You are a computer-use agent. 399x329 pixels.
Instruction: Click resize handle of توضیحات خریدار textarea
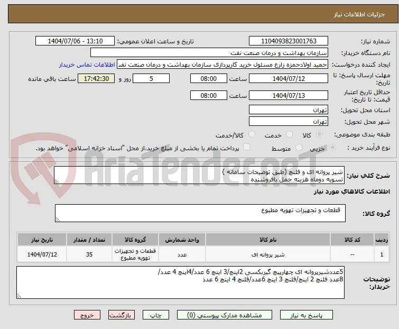20,296
